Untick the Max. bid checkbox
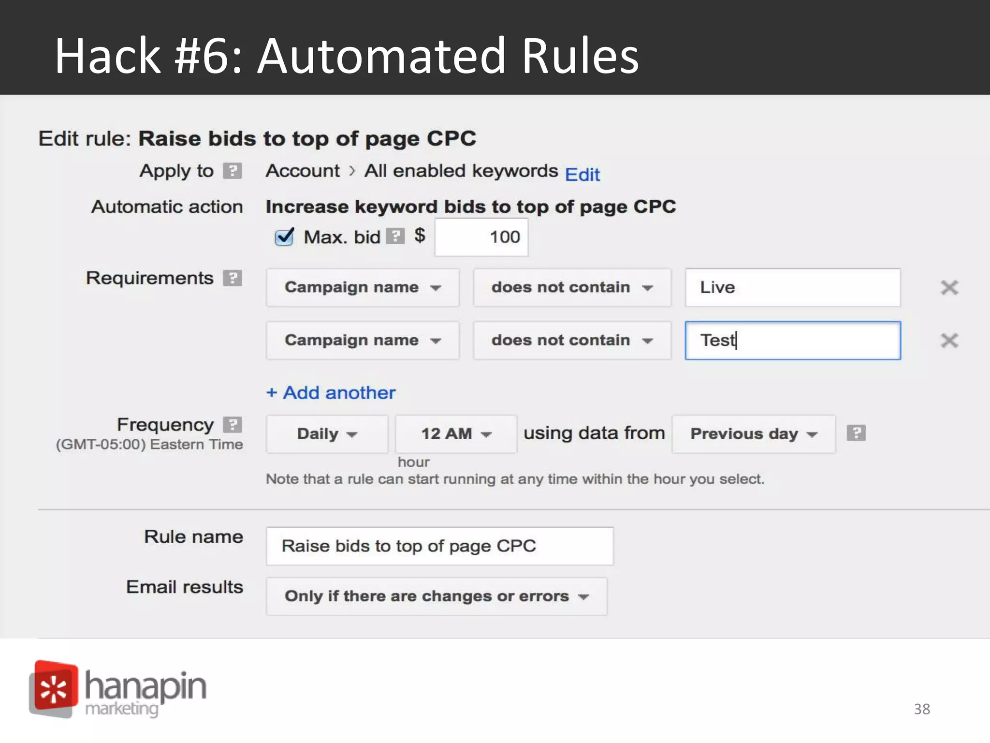Viewport: 990px width, 743px height. point(284,237)
